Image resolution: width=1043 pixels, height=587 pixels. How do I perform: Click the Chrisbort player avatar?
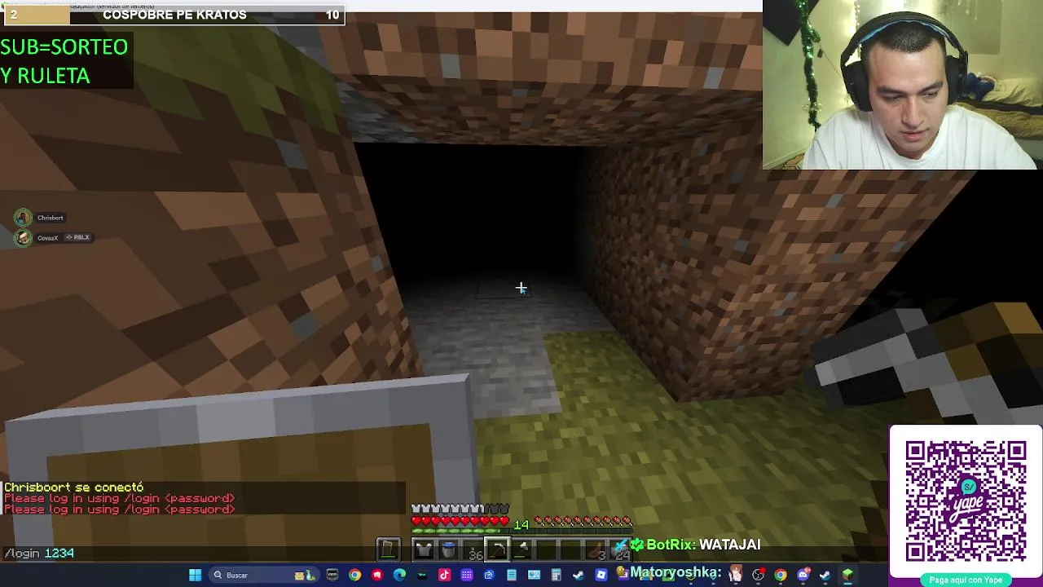pos(23,217)
